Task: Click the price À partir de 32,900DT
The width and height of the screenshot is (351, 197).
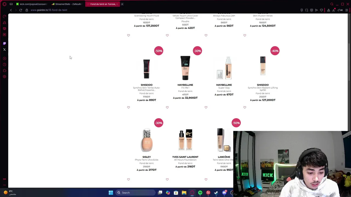Action: tap(185, 98)
